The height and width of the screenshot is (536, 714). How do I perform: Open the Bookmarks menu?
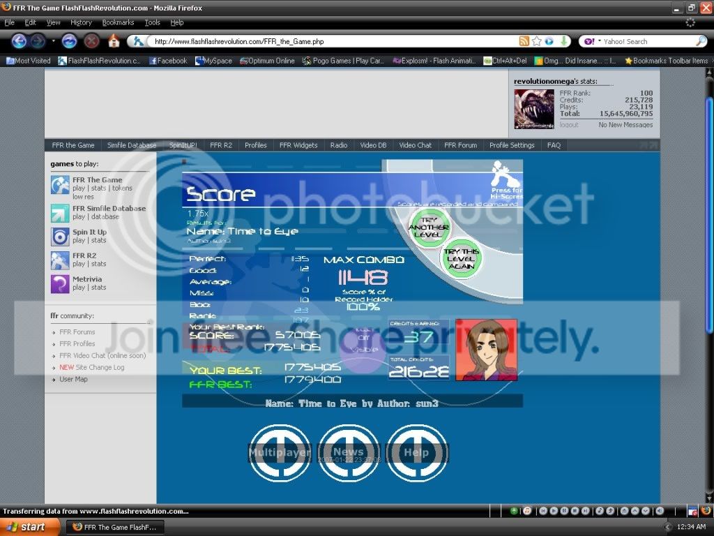[118, 22]
